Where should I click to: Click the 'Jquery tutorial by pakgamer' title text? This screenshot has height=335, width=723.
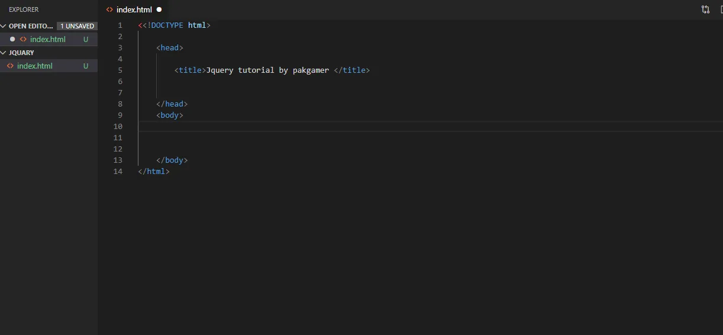pos(267,70)
